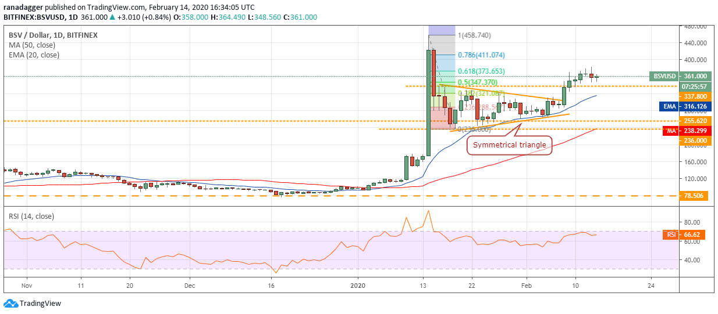718x314 pixels.
Task: Click the 2020 label on time axis
Action: 359,286
